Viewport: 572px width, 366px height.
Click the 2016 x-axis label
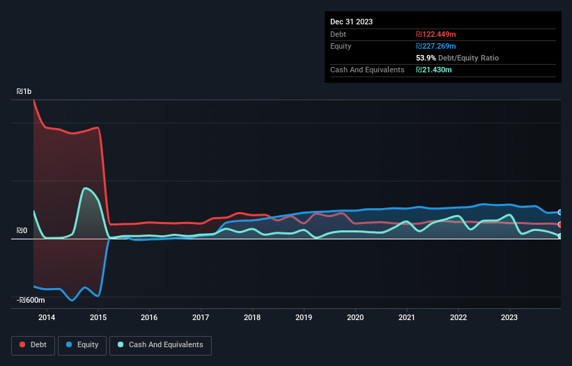point(149,317)
